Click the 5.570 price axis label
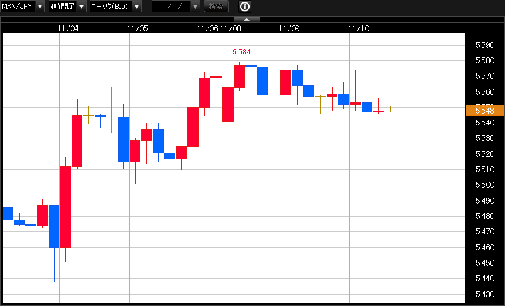This screenshot has height=306, width=505. coord(485,76)
